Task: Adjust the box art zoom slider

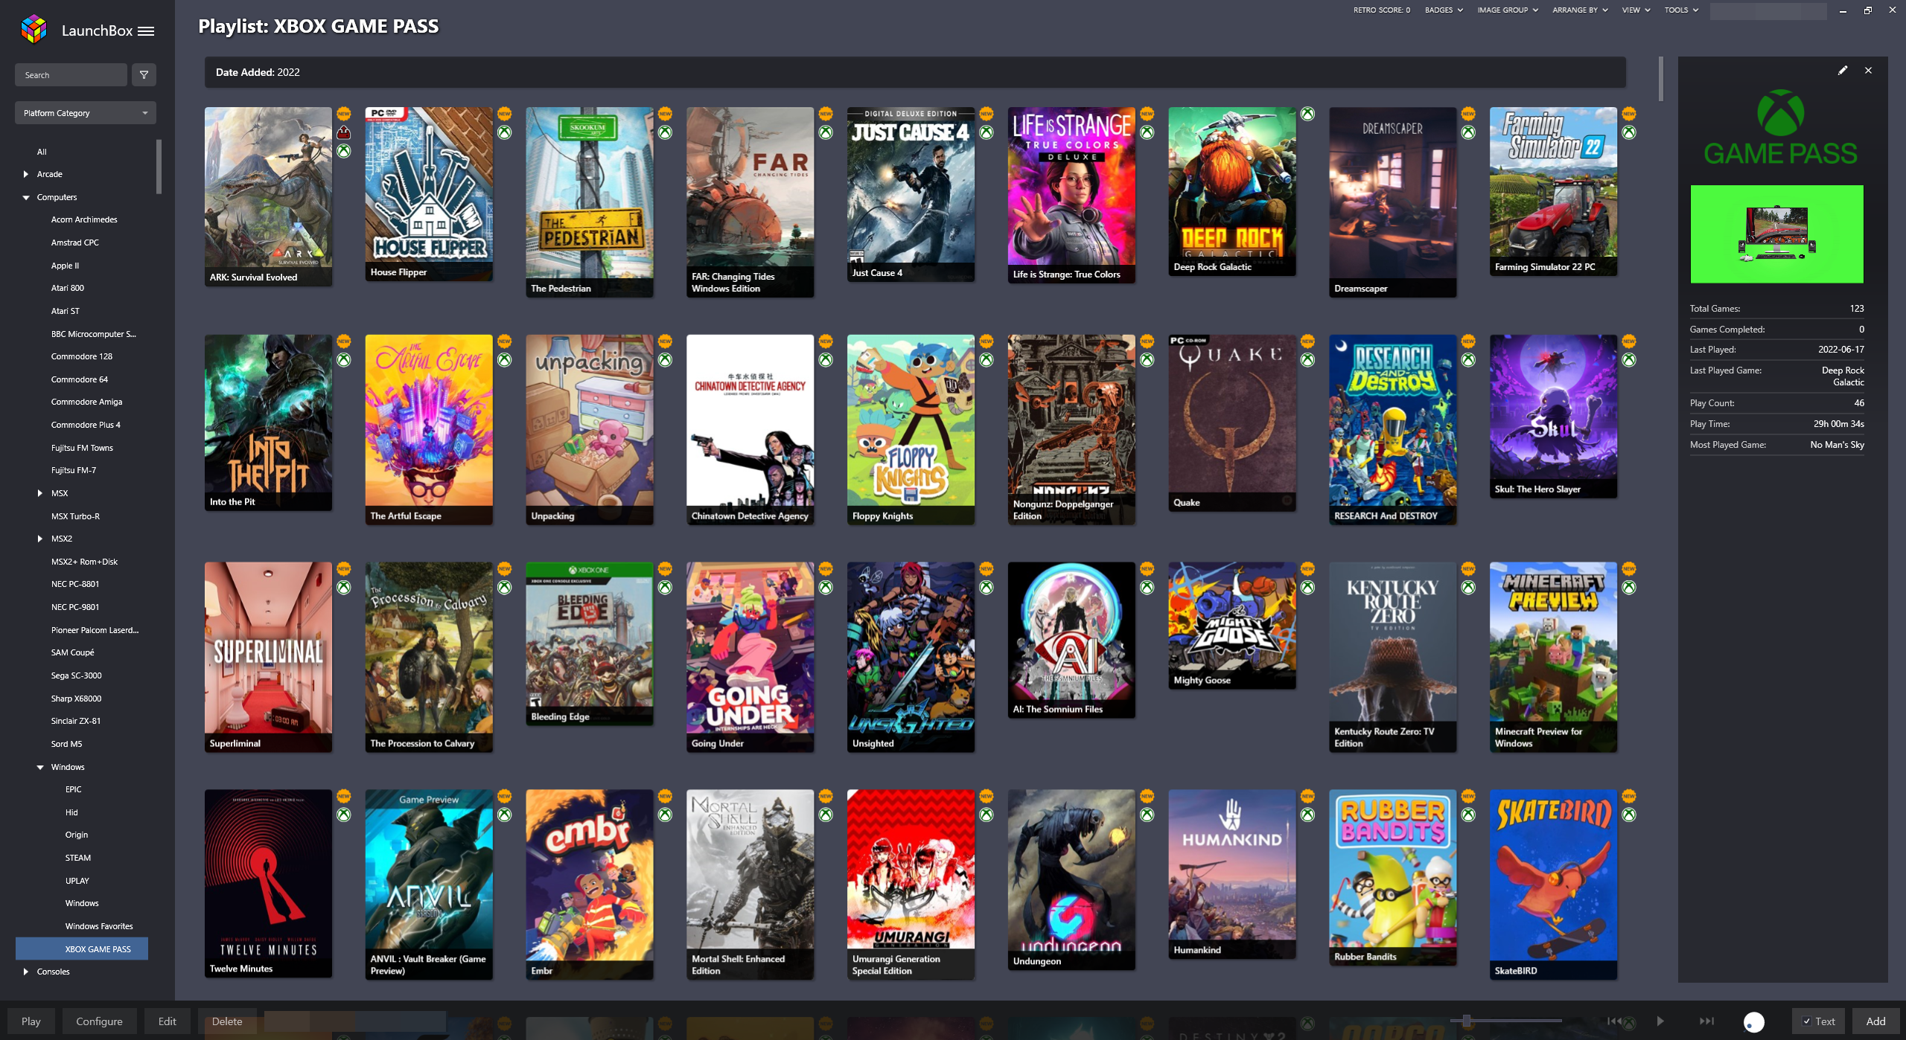Action: point(1466,1021)
